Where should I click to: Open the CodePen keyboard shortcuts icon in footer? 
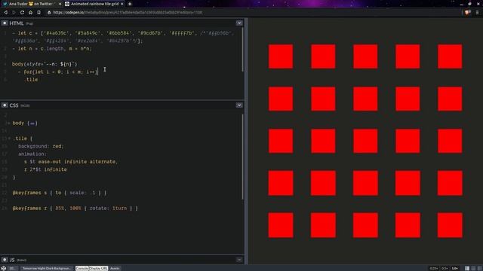point(4,268)
